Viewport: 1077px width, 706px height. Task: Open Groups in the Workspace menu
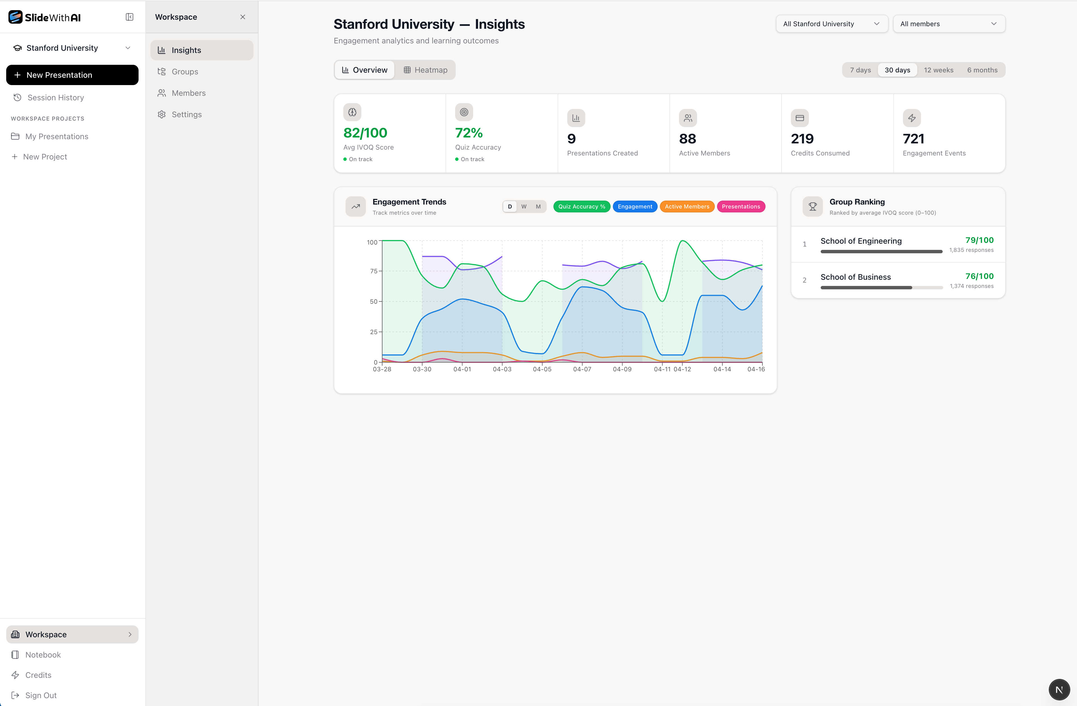click(185, 72)
